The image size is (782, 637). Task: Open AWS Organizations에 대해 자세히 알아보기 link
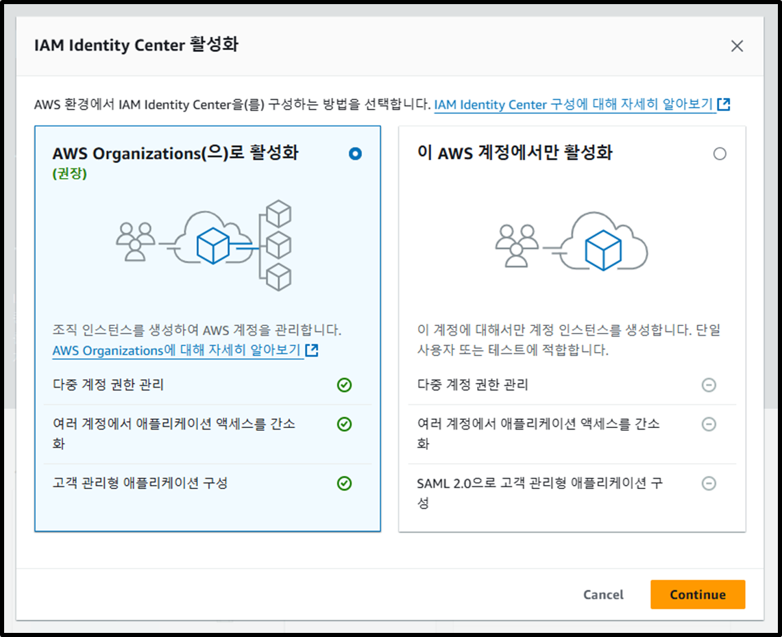(x=177, y=350)
